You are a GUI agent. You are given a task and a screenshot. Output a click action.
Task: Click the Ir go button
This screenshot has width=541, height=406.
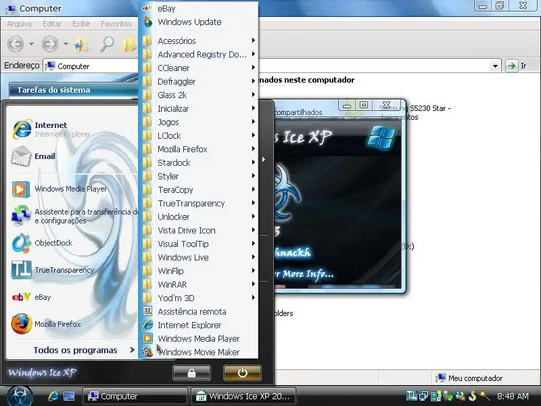pos(517,66)
